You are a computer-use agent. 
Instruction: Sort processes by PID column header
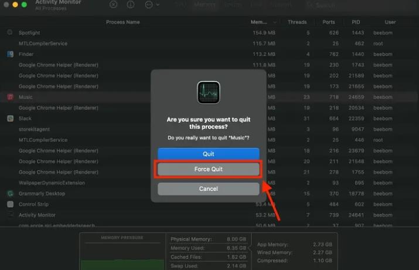tap(356, 22)
